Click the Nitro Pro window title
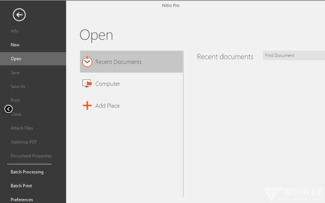Image resolution: width=325 pixels, height=203 pixels. coord(171,5)
